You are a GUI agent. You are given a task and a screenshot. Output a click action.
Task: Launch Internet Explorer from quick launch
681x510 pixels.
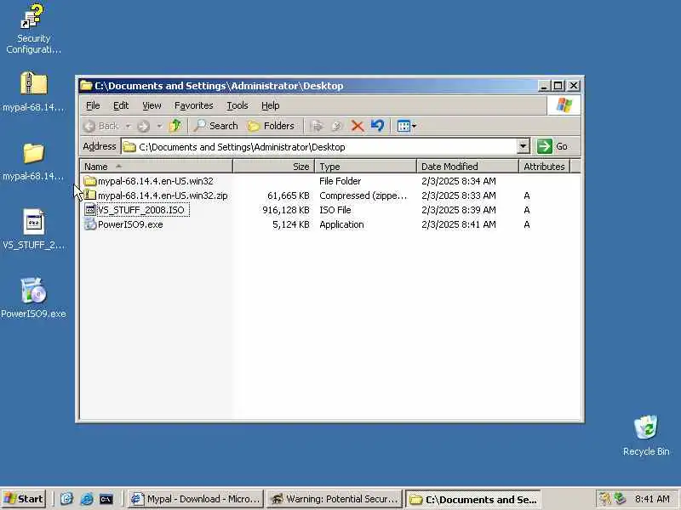coord(87,499)
